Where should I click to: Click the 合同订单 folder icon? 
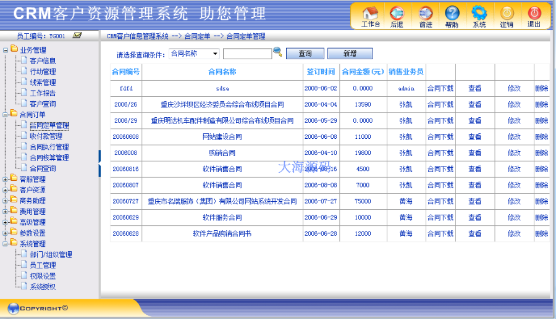tap(14, 114)
